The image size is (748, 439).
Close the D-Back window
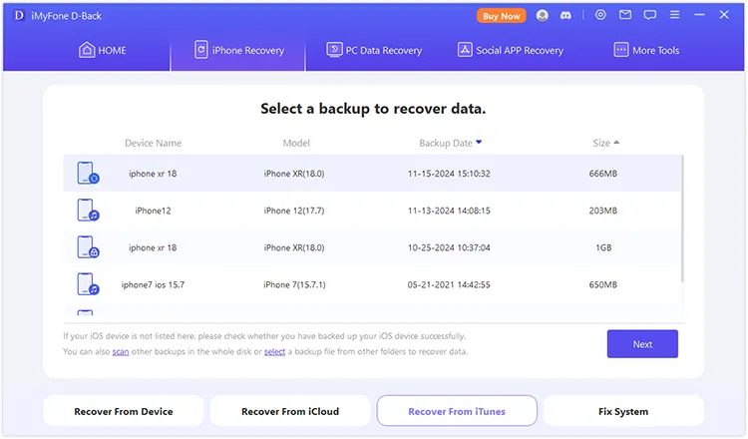pyautogui.click(x=724, y=15)
